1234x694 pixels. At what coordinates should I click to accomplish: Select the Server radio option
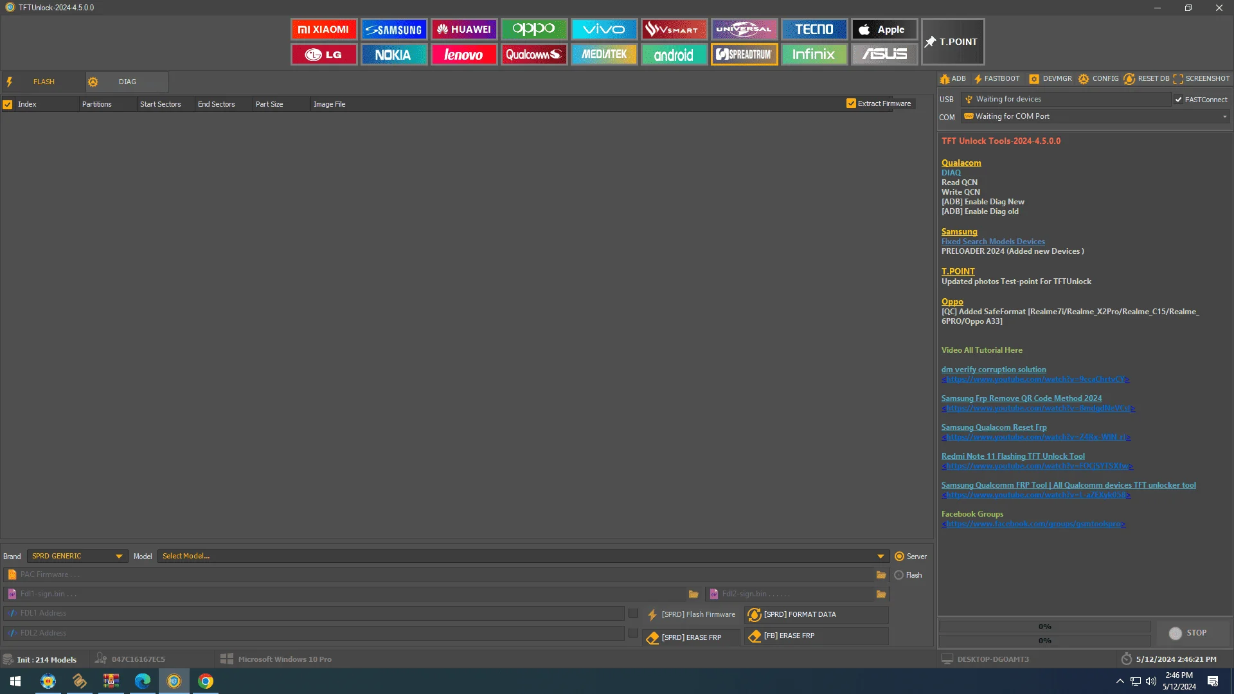click(899, 556)
